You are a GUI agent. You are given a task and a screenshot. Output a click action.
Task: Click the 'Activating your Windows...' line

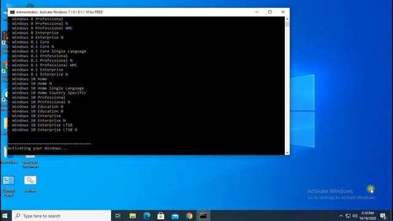37,149
